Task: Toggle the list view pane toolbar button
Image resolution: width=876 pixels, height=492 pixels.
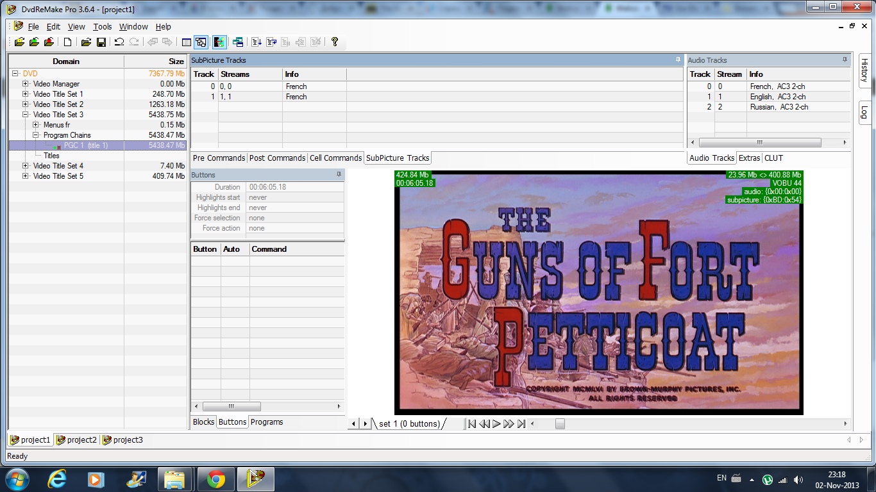Action: [x=187, y=42]
